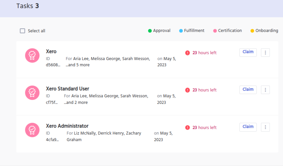Open the Xero Administrator task title

tap(67, 126)
